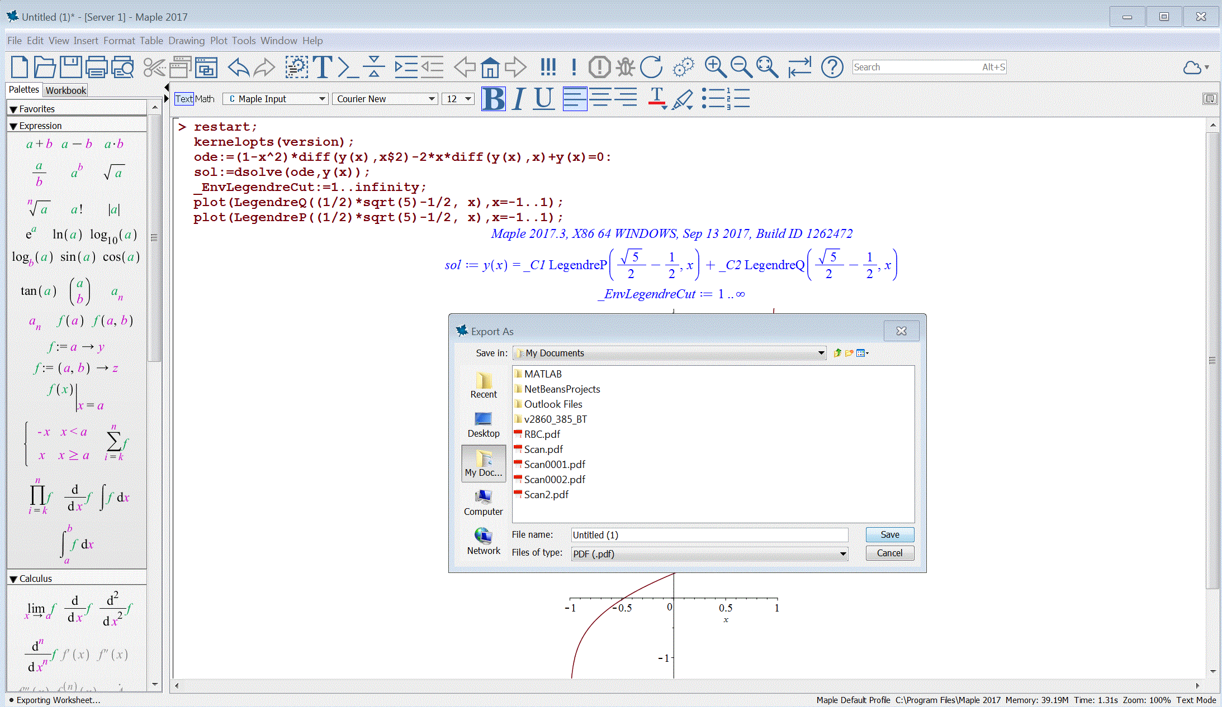The image size is (1222, 707).
Task: Open the File menu
Action: [15, 41]
